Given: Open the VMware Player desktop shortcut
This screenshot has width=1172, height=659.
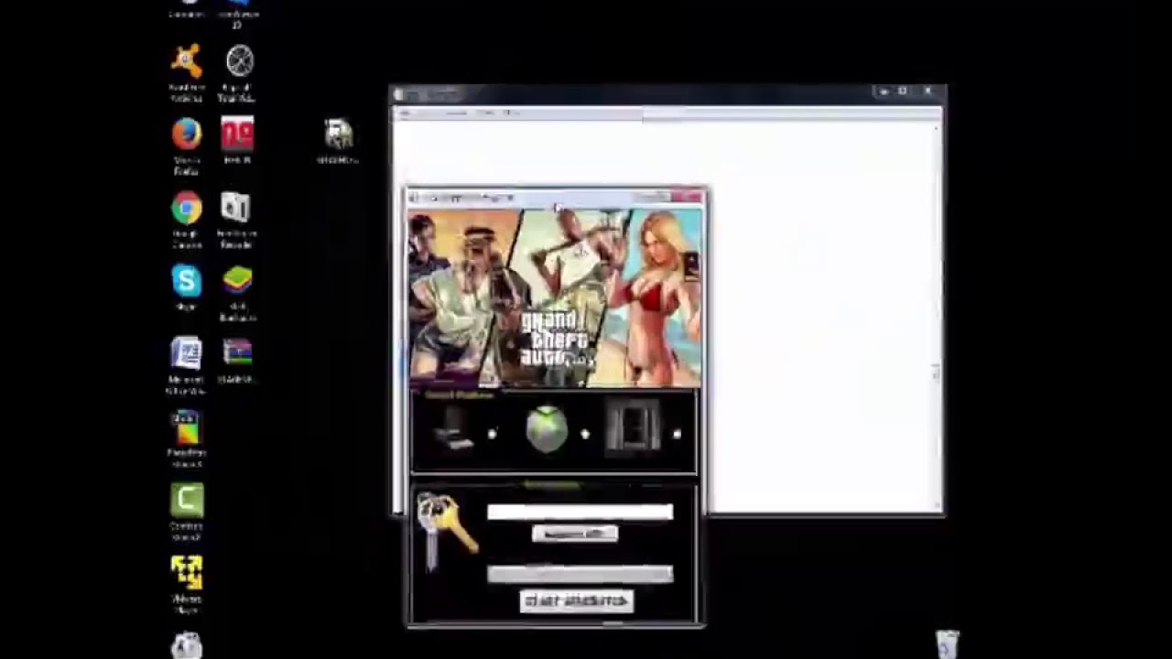Looking at the screenshot, I should pyautogui.click(x=186, y=574).
